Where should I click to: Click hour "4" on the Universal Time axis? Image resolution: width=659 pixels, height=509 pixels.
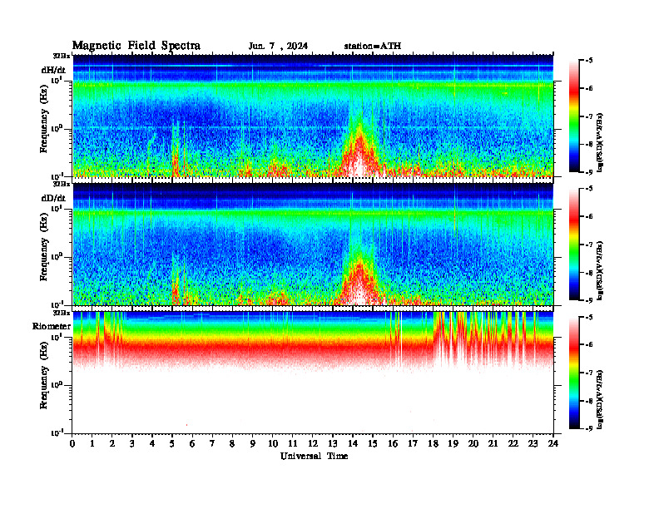[152, 444]
